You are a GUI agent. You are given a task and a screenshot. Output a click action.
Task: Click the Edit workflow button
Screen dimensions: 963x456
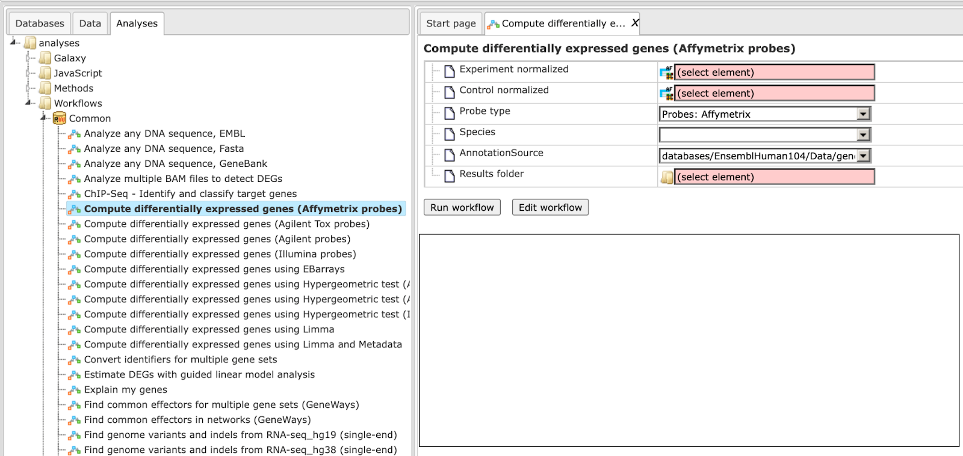coord(551,207)
